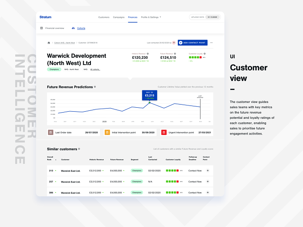Click Champions tag in rank 213 row
The width and height of the screenshot is (303, 227).
pyautogui.click(x=137, y=170)
